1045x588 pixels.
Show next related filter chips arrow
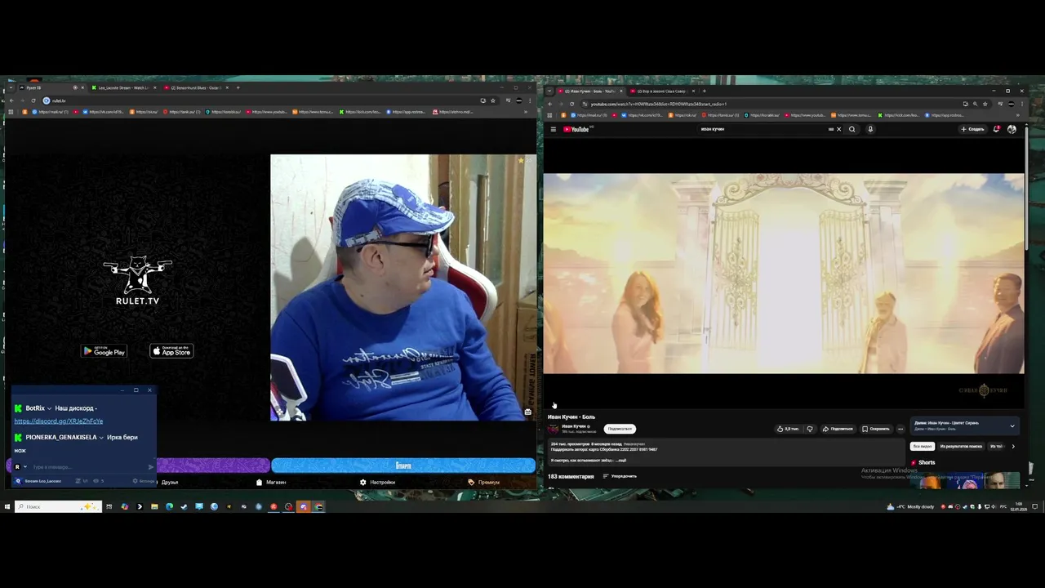(x=1013, y=447)
